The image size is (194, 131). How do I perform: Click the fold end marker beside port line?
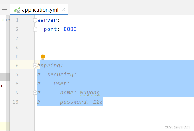pos(35,29)
